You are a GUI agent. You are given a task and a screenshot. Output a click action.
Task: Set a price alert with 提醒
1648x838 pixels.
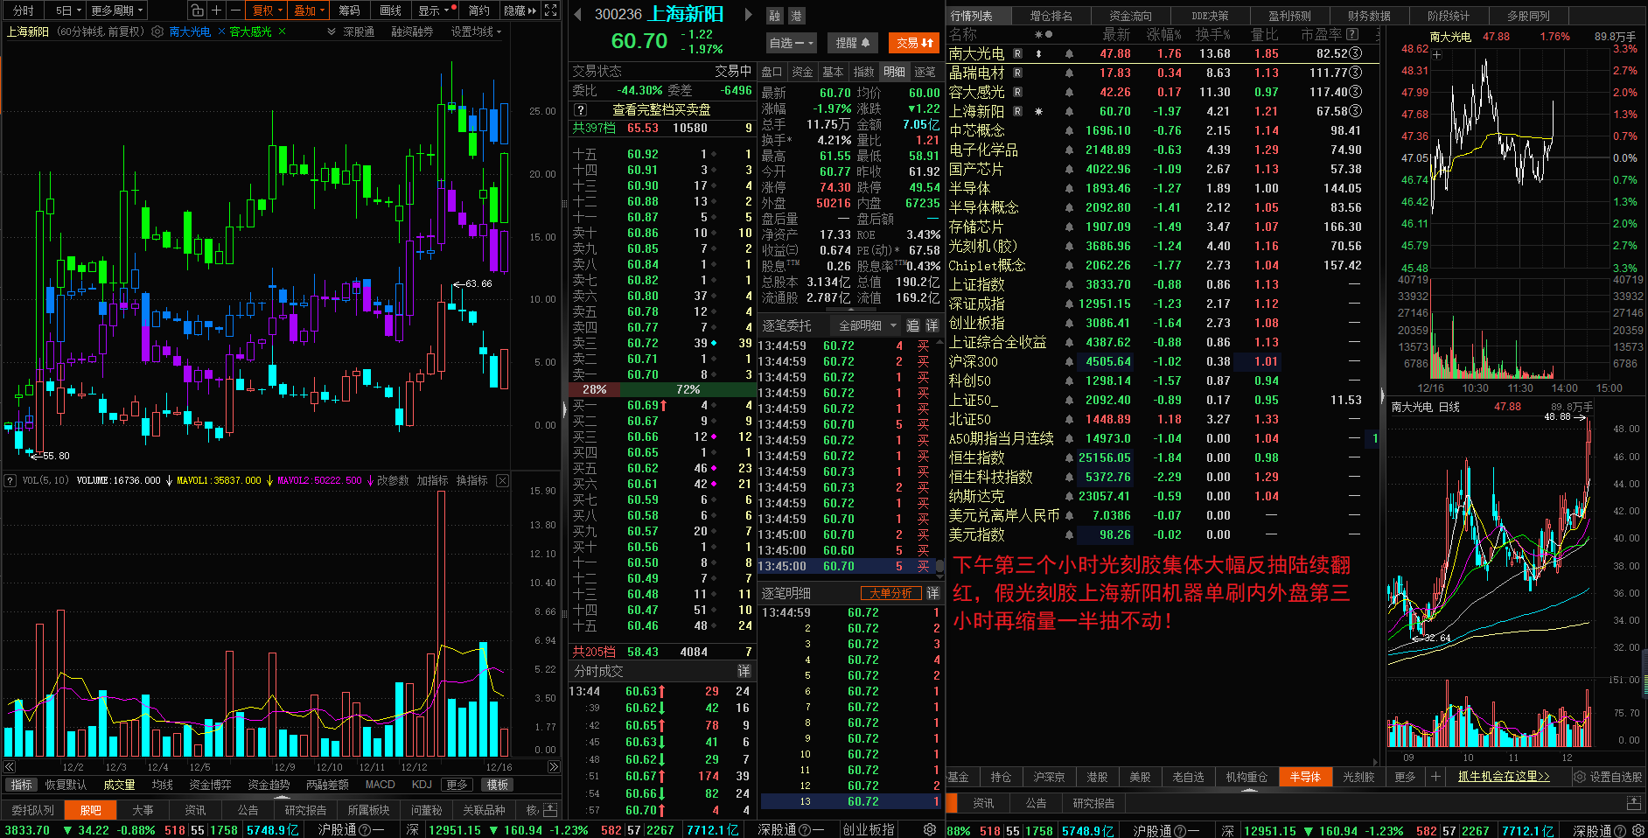pos(852,43)
